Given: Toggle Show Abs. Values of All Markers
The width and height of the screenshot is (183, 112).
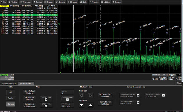Looking at the screenshot, I should point(164,96).
